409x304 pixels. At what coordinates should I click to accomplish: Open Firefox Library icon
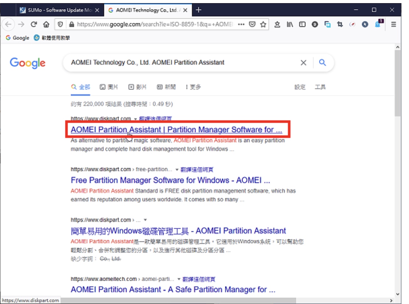click(x=290, y=24)
